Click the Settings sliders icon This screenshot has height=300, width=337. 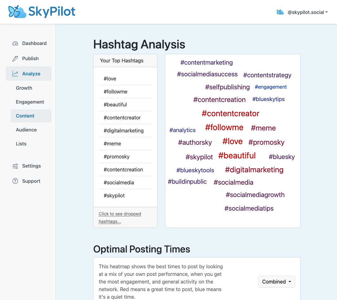click(x=15, y=166)
